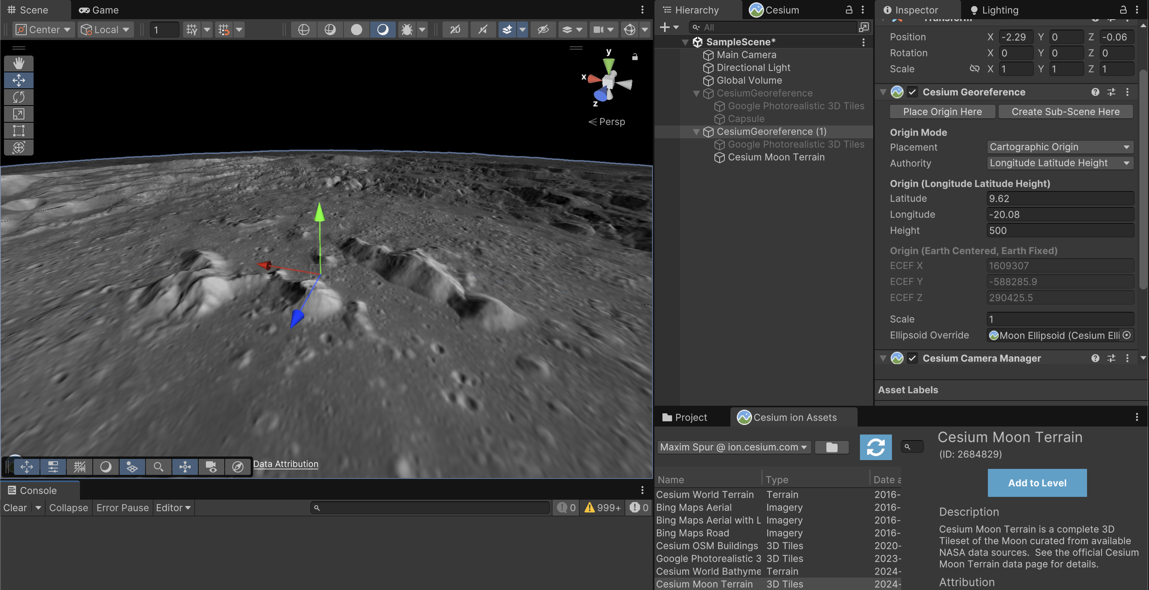1149x590 pixels.
Task: Toggle Error Pause in Console
Action: pyautogui.click(x=122, y=508)
